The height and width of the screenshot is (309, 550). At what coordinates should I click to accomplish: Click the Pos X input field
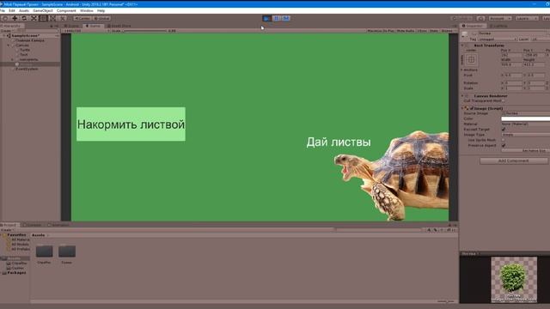(x=511, y=55)
